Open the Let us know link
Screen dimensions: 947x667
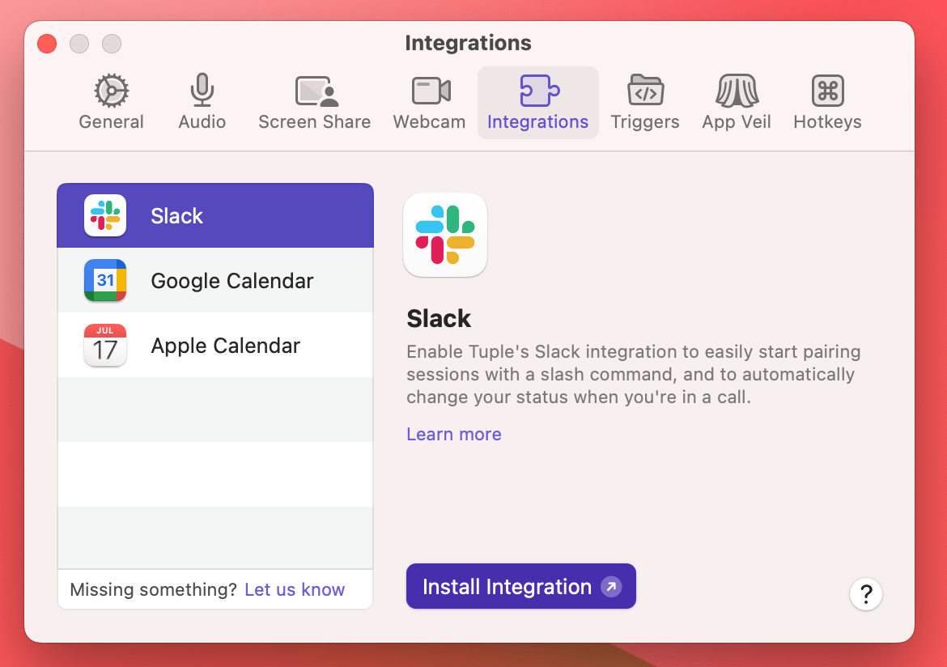295,589
